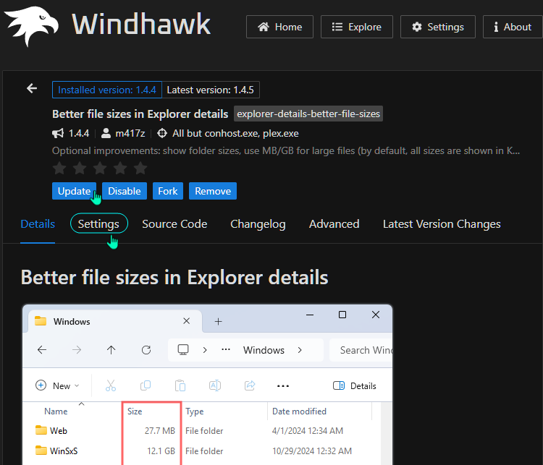Click the person icon beside m417z
Screen dimensions: 543x465
[x=106, y=134]
